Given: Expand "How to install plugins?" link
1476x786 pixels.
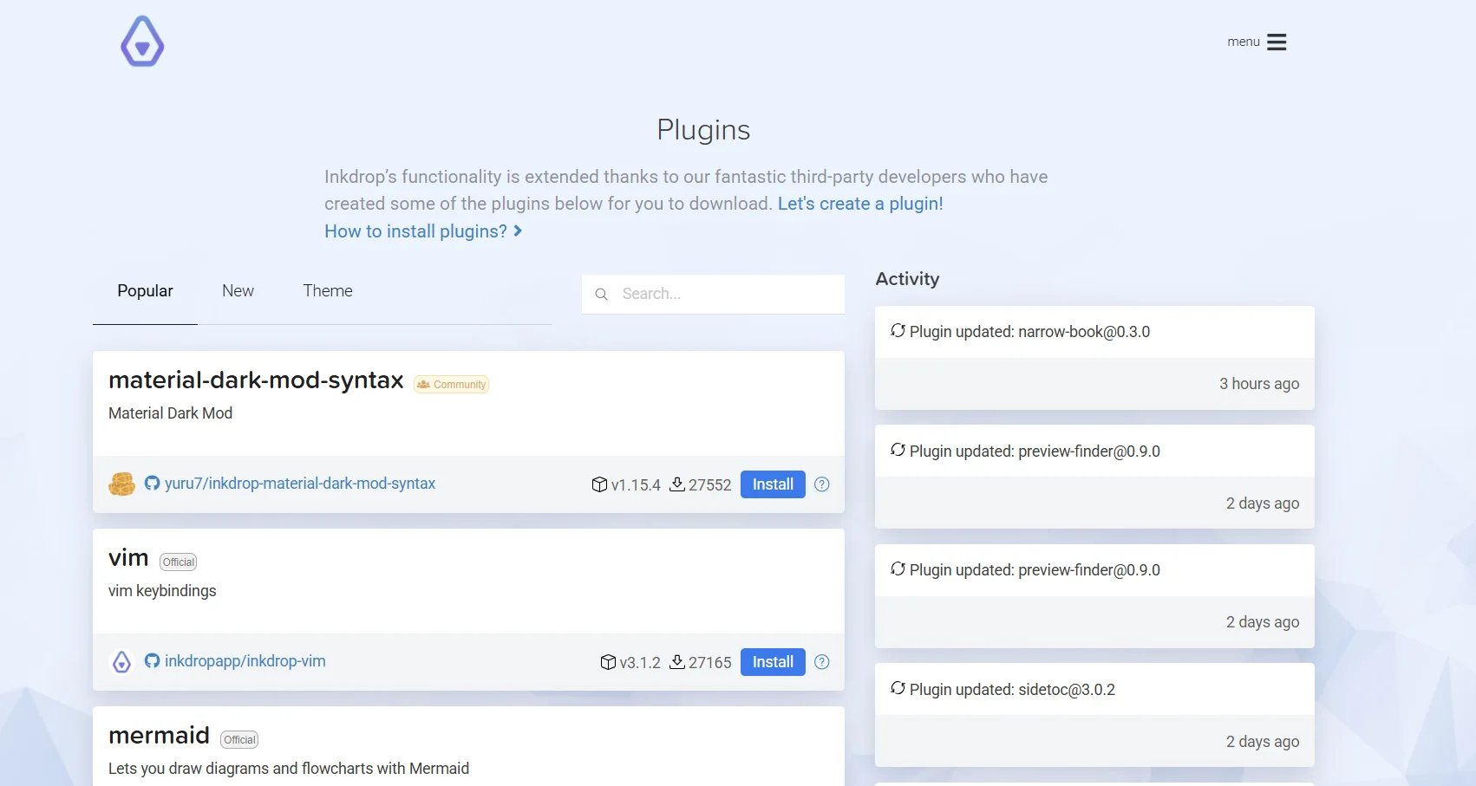Looking at the screenshot, I should [422, 231].
